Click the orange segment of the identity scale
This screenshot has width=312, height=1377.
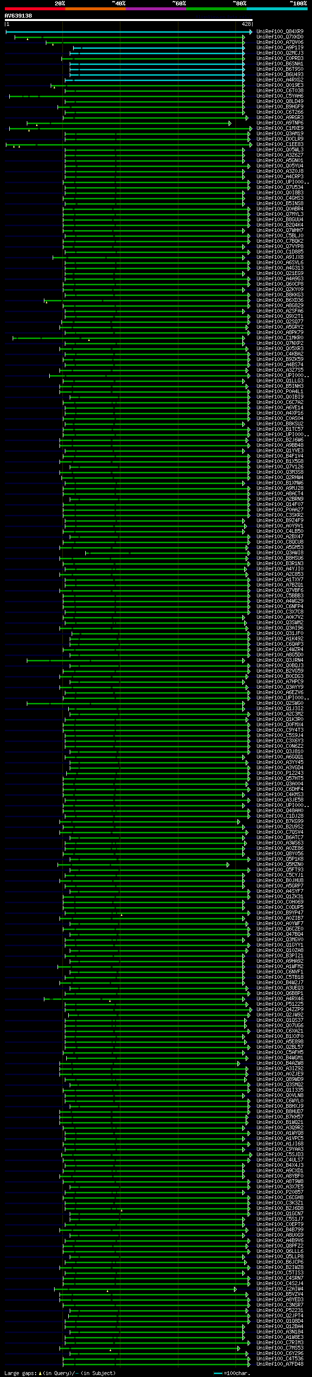coord(96,9)
